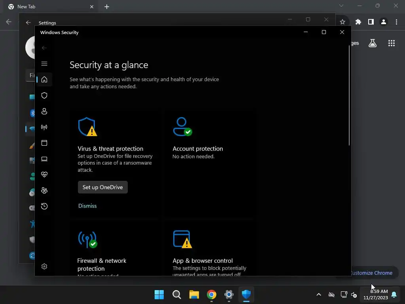405x304 pixels.
Task: Click the muted volume tray icon
Action: click(x=354, y=294)
